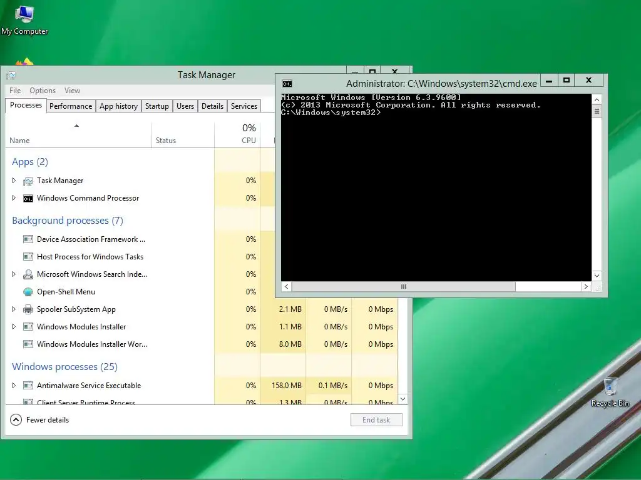Expand Spooler SubSystem App row
The width and height of the screenshot is (641, 480).
[x=14, y=309]
